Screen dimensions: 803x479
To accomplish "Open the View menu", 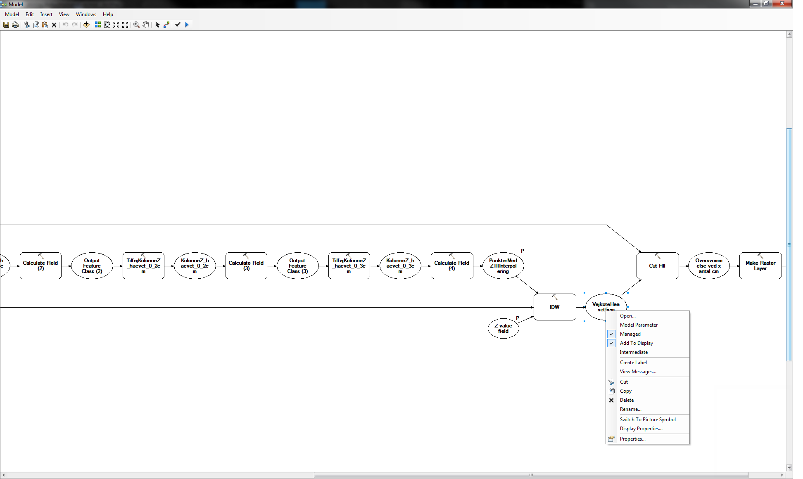I will (64, 14).
